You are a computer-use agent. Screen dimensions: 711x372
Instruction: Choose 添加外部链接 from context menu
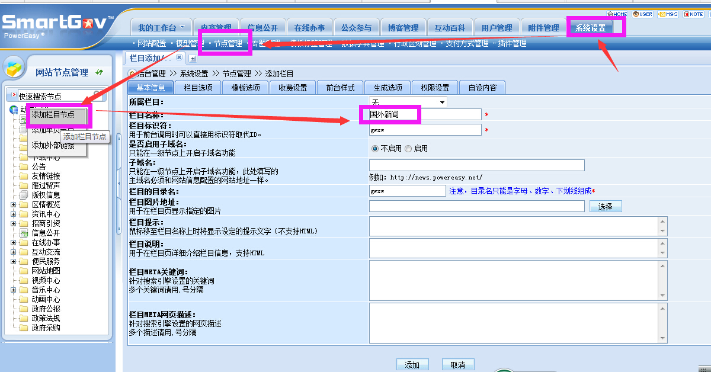point(53,146)
